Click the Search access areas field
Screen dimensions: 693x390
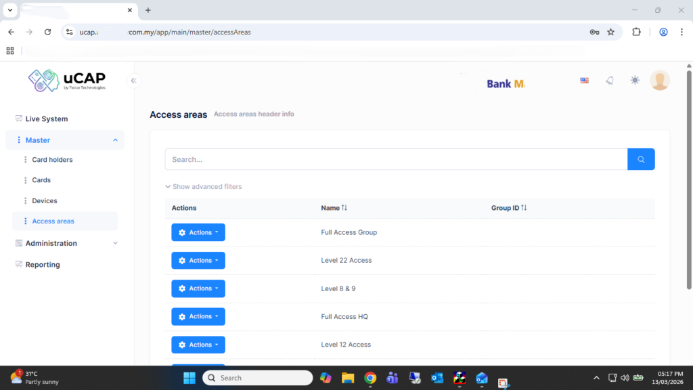396,159
